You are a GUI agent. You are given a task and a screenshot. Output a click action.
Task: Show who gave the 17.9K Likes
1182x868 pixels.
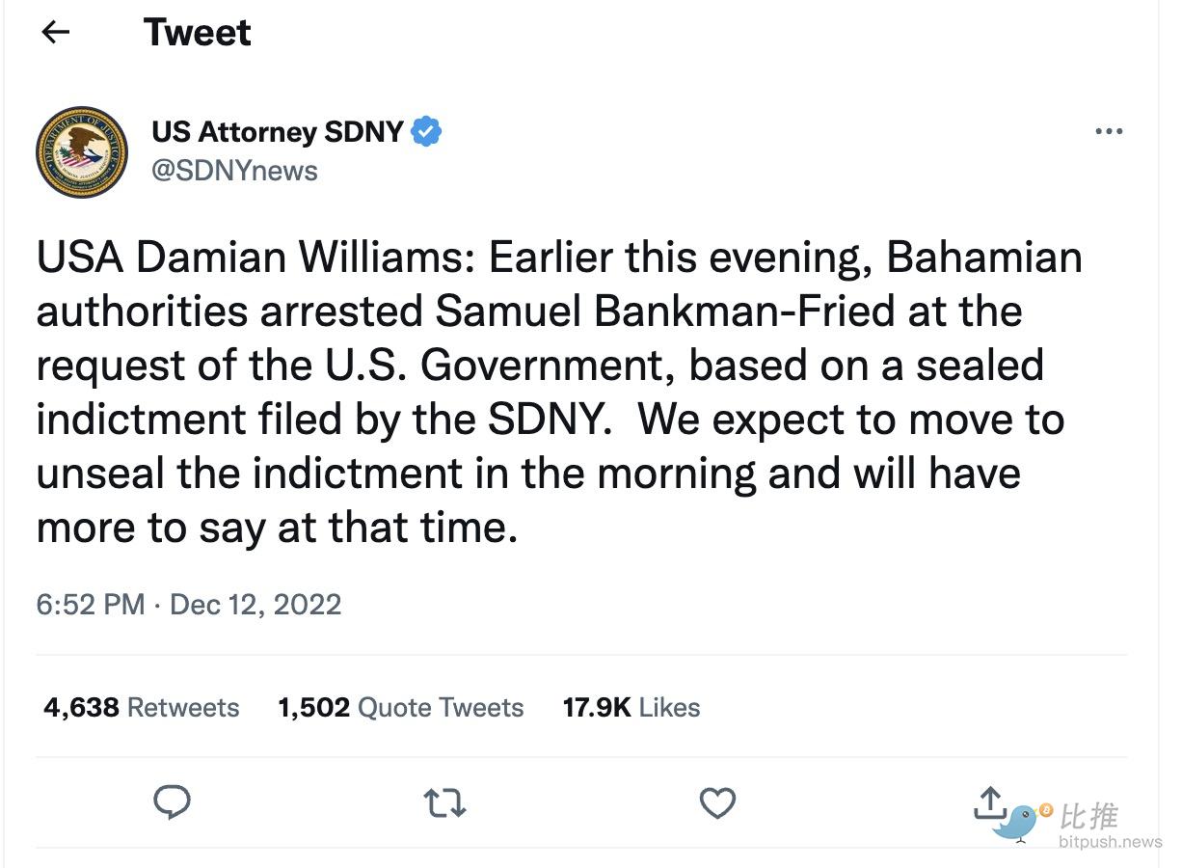pos(631,707)
